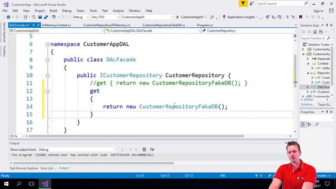Click the yellow notifications filter flag icon
The image size is (336, 189).
pos(243,4)
